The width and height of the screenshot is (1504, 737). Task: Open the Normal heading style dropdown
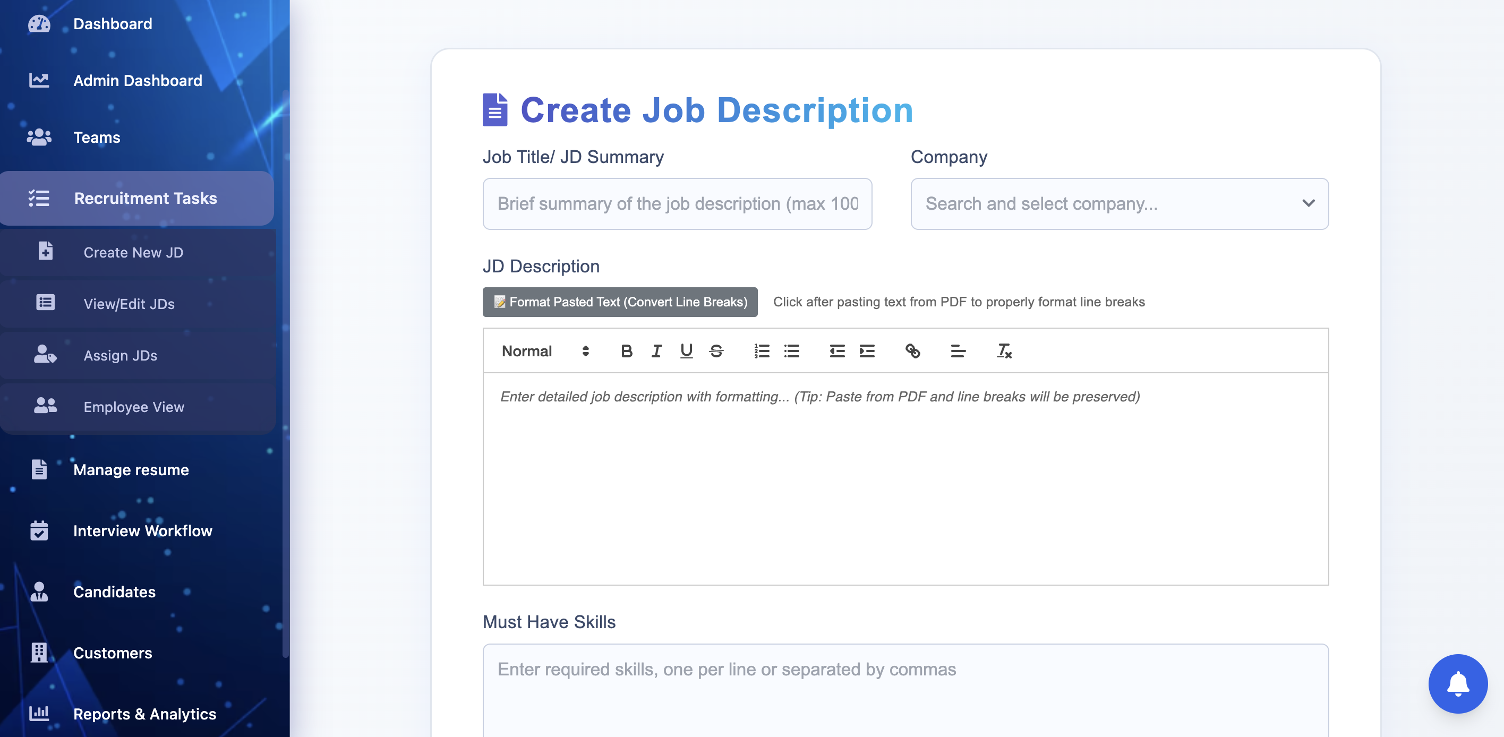[x=545, y=350]
